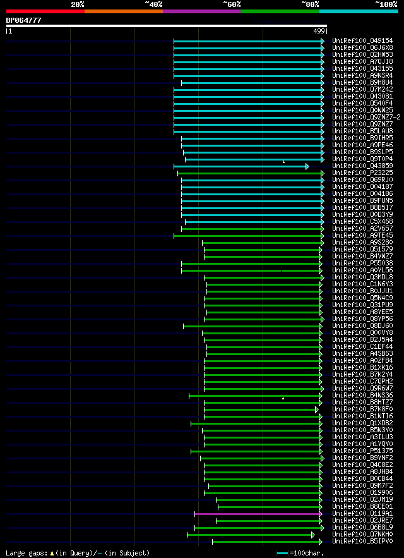Select the UniRef100_Q7M242 label
Screen dimensions: 404x558
coord(362,89)
